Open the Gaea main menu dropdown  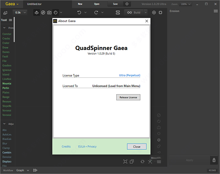pyautogui.click(x=12, y=4)
